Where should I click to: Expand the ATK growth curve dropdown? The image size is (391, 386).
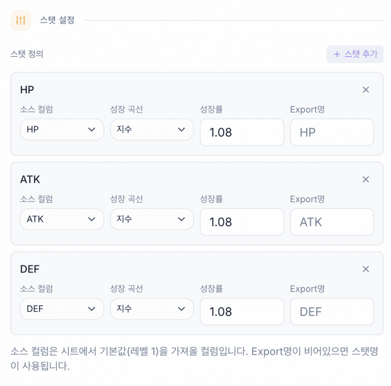152,219
